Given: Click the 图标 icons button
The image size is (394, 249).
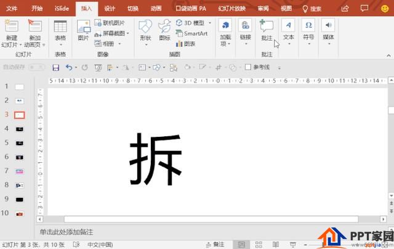Looking at the screenshot, I should point(164,30).
